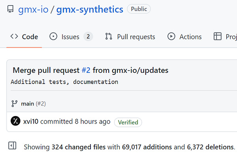This screenshot has width=237, height=160.
Task: Click the 324 changed files text
Action: 79,147
